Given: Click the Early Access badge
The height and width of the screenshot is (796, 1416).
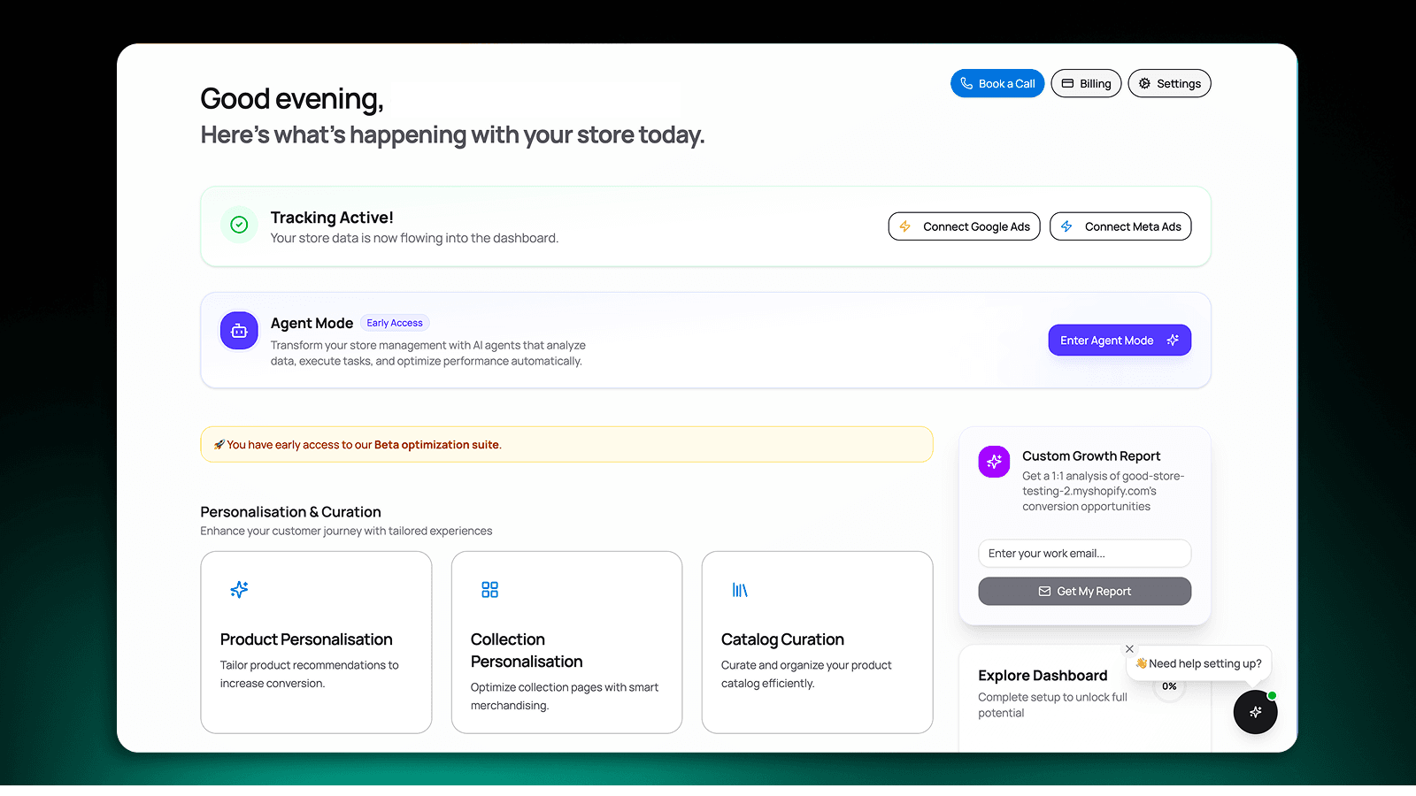Looking at the screenshot, I should pyautogui.click(x=395, y=324).
